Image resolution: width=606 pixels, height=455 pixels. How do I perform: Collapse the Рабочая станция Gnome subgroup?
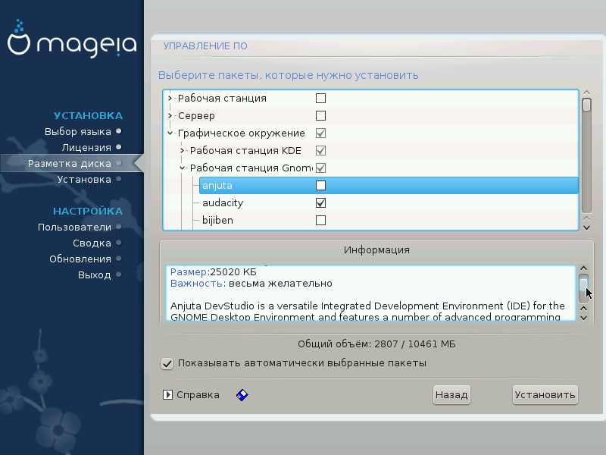(182, 168)
